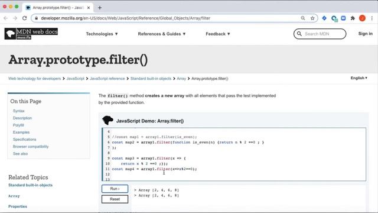The width and height of the screenshot is (378, 213).
Task: Open Standard built-in objects breadcrumb
Action: (x=151, y=79)
